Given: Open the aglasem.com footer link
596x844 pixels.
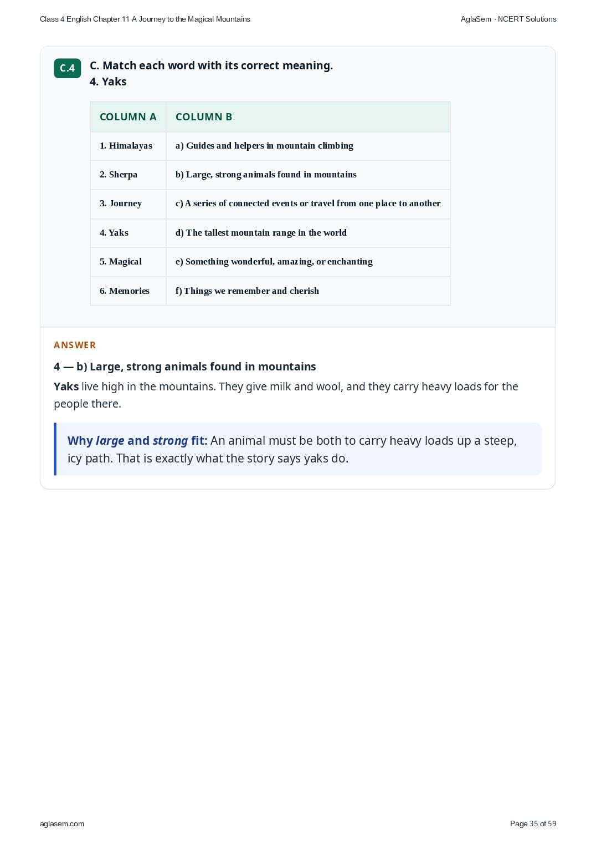Looking at the screenshot, I should (x=62, y=823).
